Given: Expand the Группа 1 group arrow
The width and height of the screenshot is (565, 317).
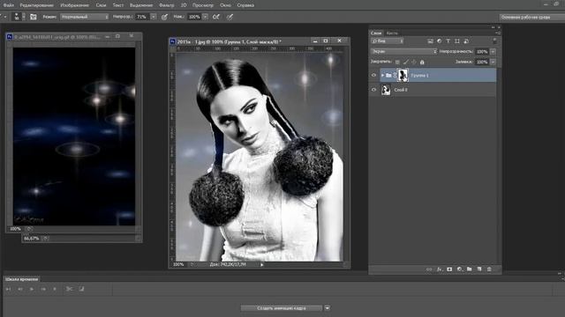Looking at the screenshot, I should click(382, 76).
